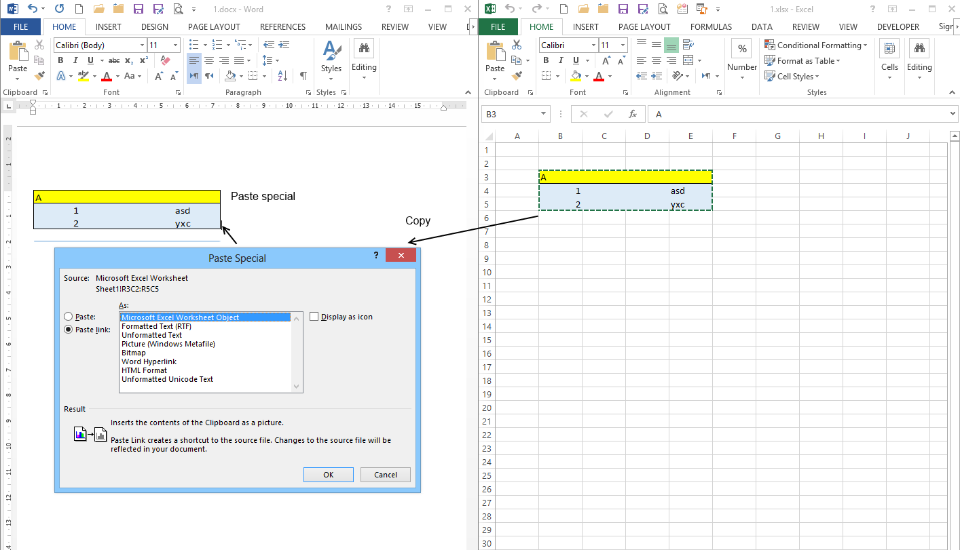Click help question mark in Paste Special dialog
This screenshot has width=960, height=550.
(376, 256)
